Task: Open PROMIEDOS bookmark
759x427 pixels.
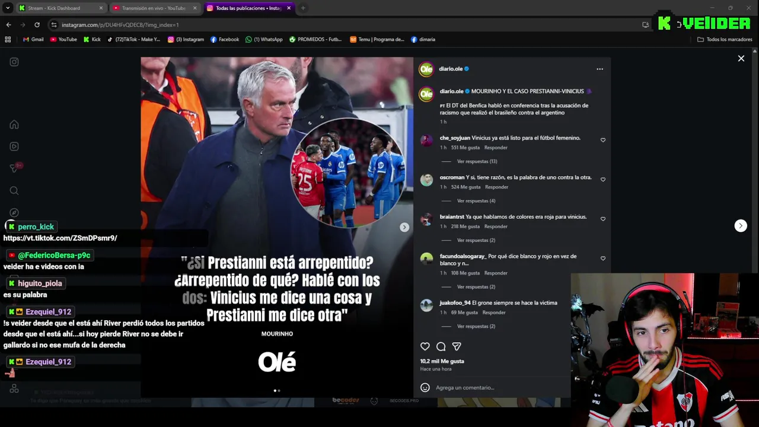Action: 316,39
